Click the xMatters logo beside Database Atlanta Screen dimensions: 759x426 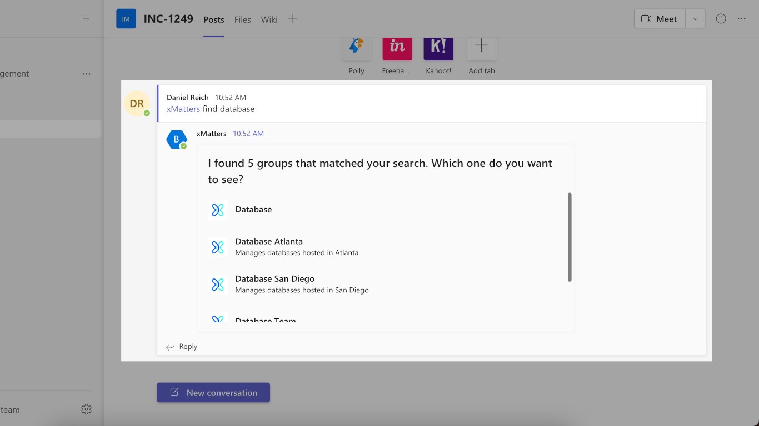click(x=218, y=247)
